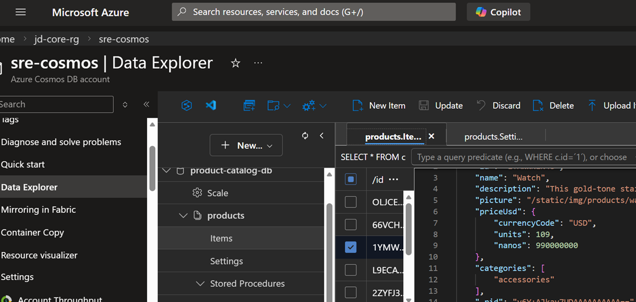Viewport: 636px width, 302px height.
Task: Focus the Search resources, services, and docs box
Action: coord(313,12)
